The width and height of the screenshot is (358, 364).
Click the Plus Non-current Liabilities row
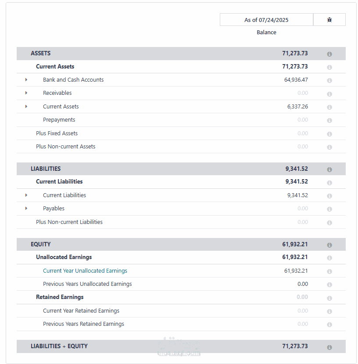click(x=69, y=222)
